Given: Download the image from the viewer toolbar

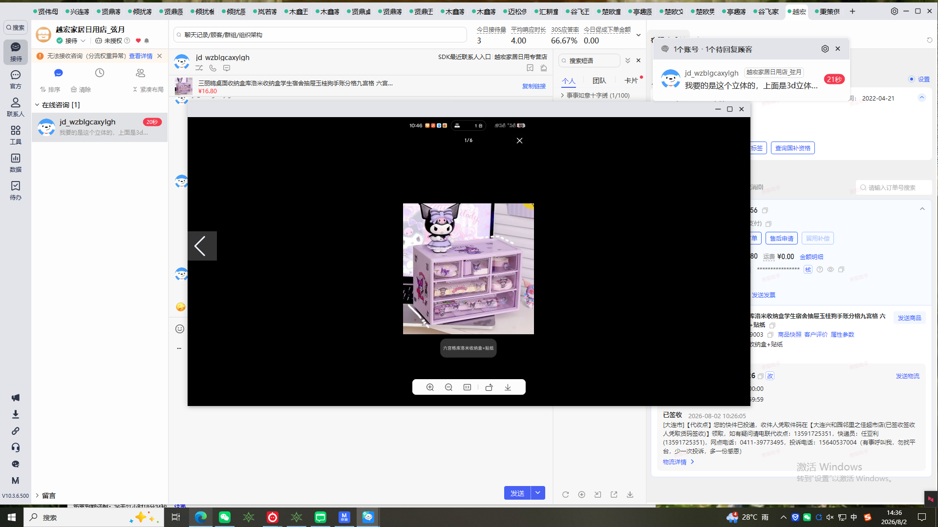Looking at the screenshot, I should 508,387.
